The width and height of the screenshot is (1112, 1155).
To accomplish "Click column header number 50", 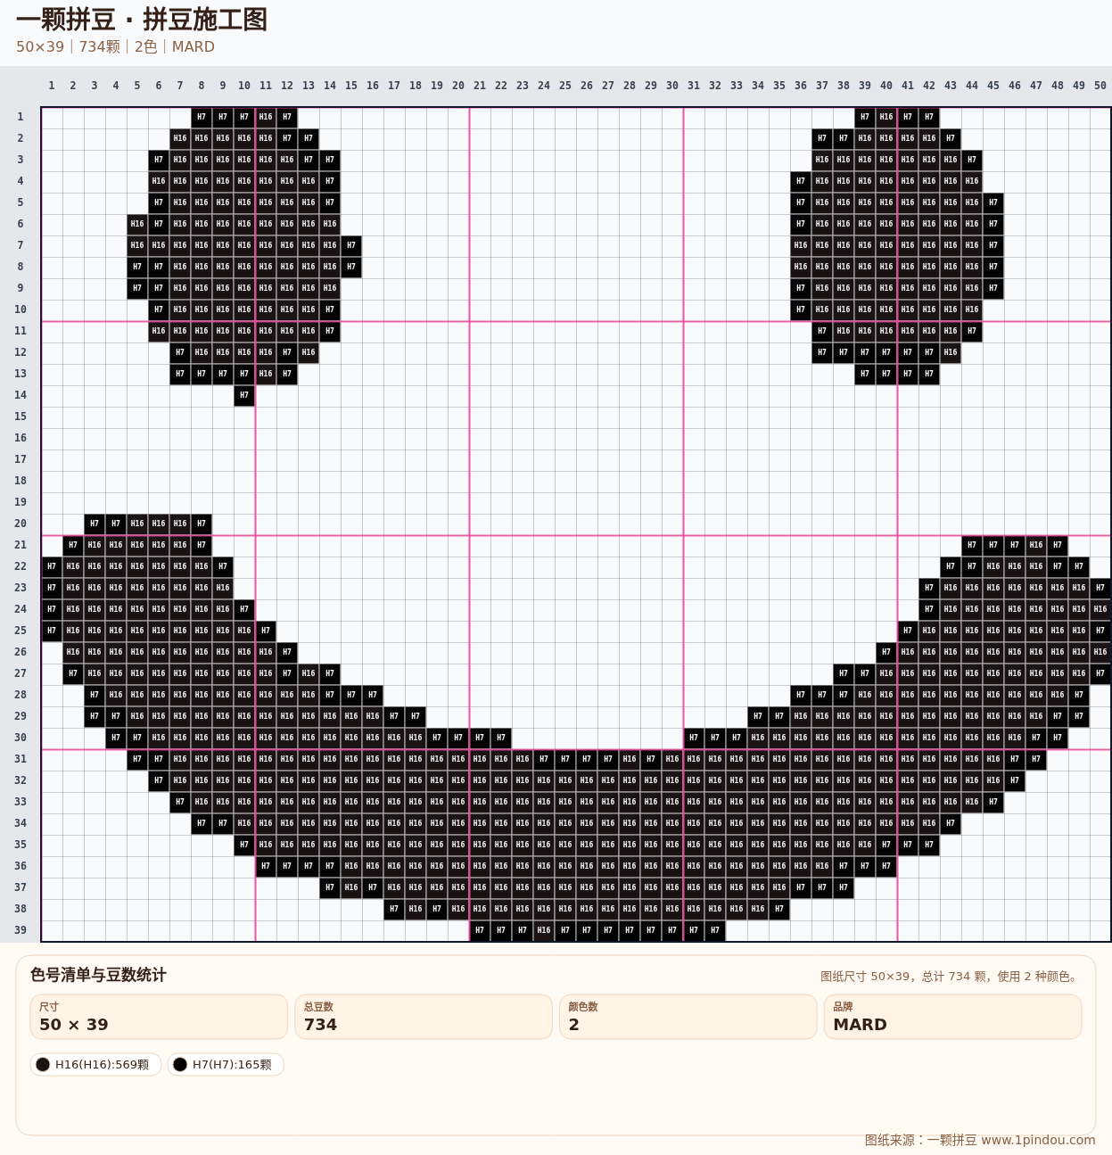I will coord(1100,86).
